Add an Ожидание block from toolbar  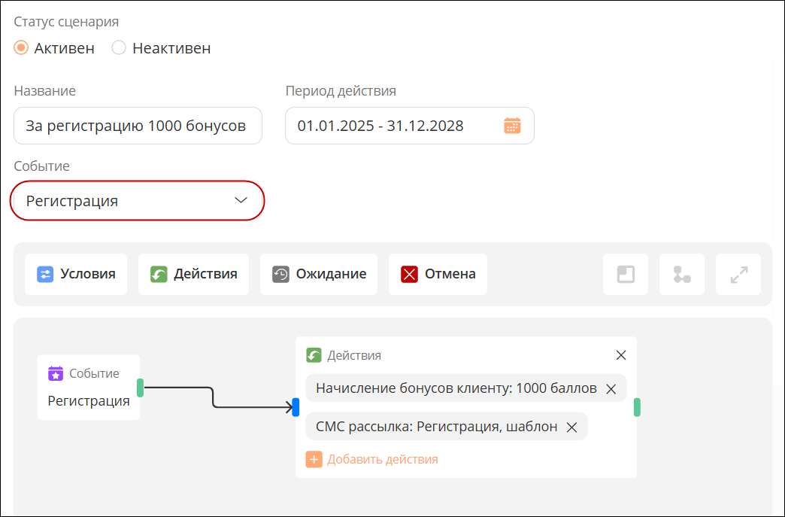(318, 274)
